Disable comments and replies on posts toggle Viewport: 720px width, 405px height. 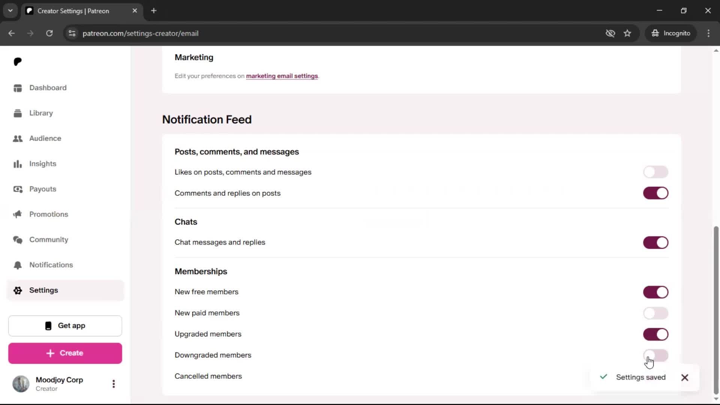pos(655,193)
